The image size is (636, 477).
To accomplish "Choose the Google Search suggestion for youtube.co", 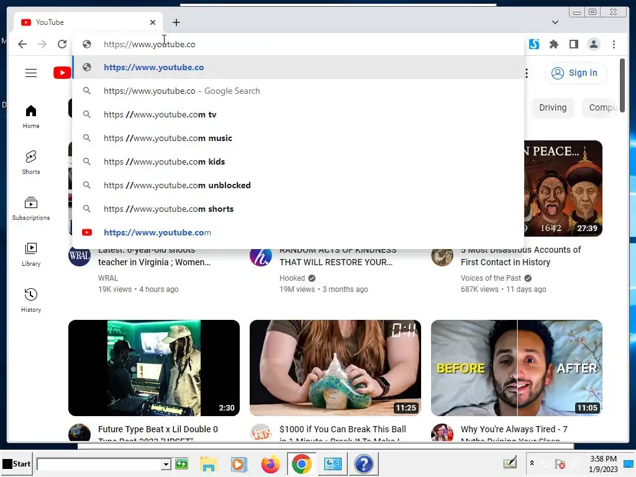I will click(x=298, y=91).
